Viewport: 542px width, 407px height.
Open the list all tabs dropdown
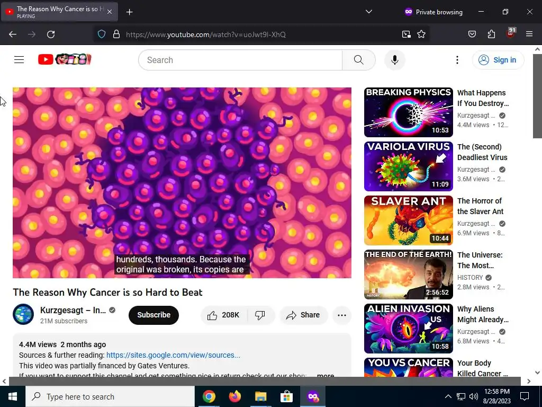click(x=369, y=12)
